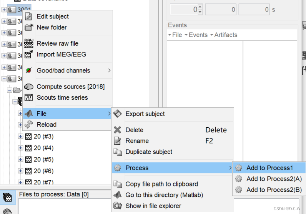Choose Delete in File submenu

tap(173, 130)
